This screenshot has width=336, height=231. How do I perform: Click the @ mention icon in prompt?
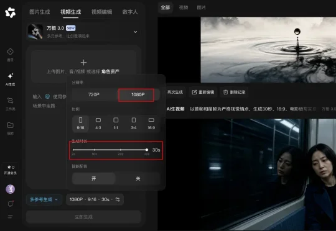coord(47,96)
